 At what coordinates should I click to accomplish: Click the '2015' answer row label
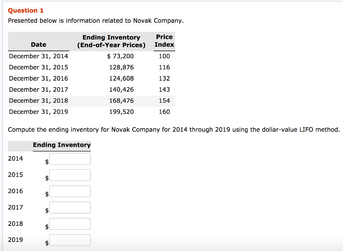(15, 175)
